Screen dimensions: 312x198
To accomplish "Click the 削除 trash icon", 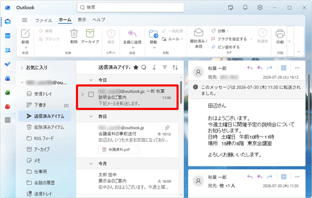I will pos(74,36).
